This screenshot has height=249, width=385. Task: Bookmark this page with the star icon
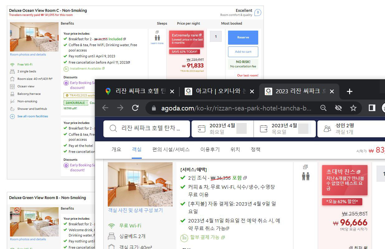click(x=353, y=108)
